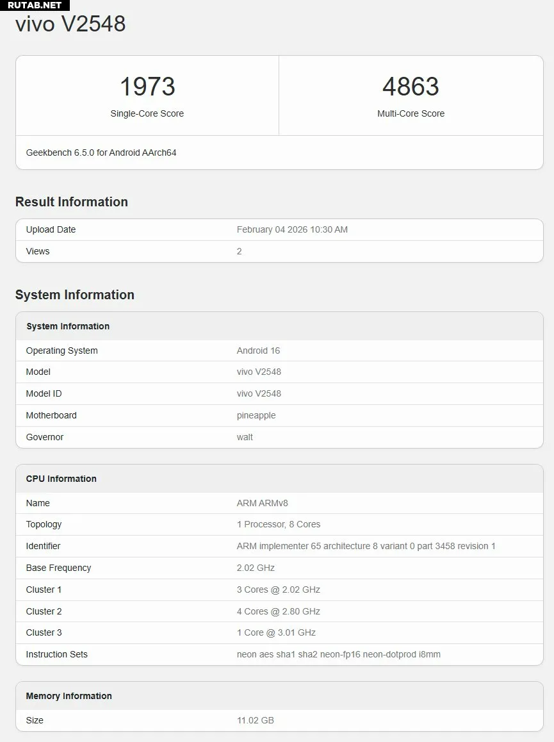Click the motherboard value pineapple
Image resolution: width=554 pixels, height=742 pixels.
[x=256, y=415]
